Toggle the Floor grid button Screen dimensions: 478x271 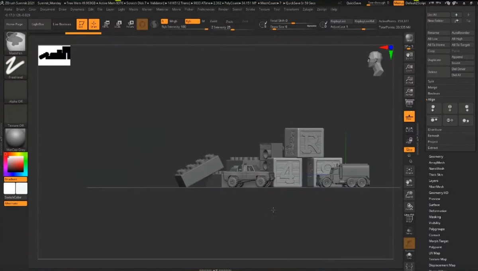coord(409,116)
